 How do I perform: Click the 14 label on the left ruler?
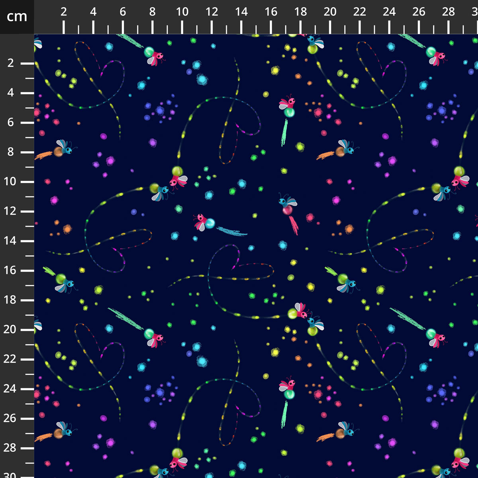[x=10, y=241]
